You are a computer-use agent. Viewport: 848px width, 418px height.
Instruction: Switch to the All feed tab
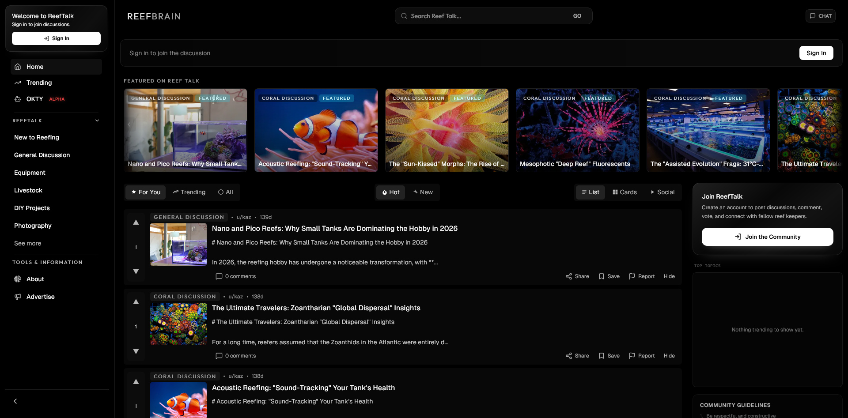[226, 192]
